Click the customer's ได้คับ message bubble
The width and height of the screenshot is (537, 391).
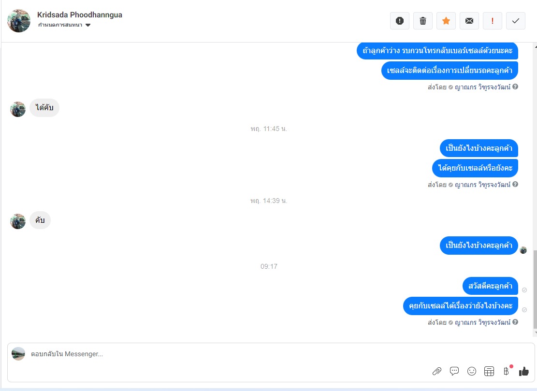click(44, 108)
